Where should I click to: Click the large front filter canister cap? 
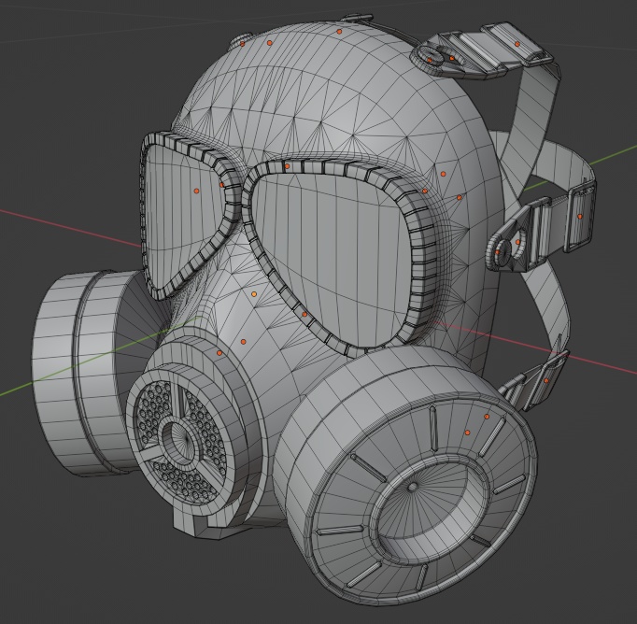tap(420, 500)
